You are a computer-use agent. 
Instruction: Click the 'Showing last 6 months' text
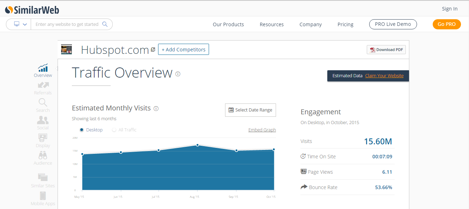(94, 118)
